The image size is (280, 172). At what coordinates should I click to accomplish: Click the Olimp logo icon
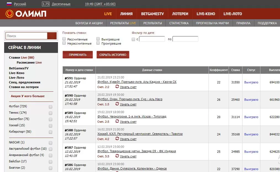pyautogui.click(x=10, y=14)
